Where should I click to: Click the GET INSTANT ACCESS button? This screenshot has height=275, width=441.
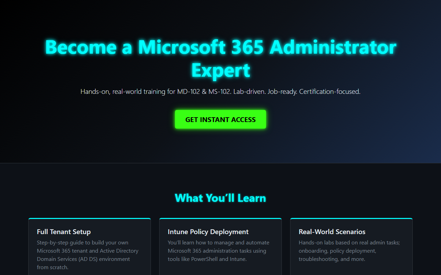tap(220, 119)
